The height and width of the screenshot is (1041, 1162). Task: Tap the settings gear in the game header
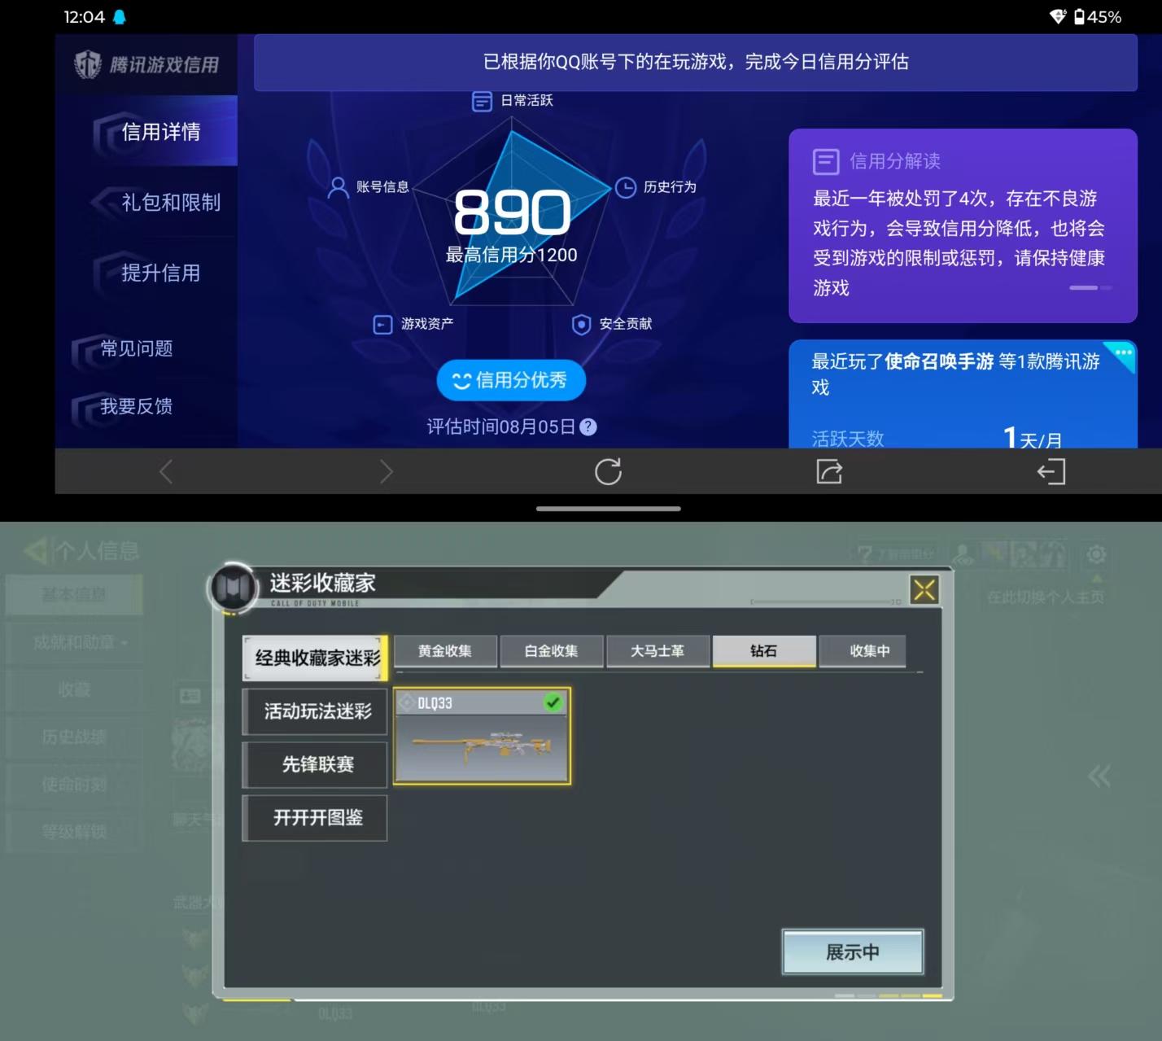[1096, 554]
